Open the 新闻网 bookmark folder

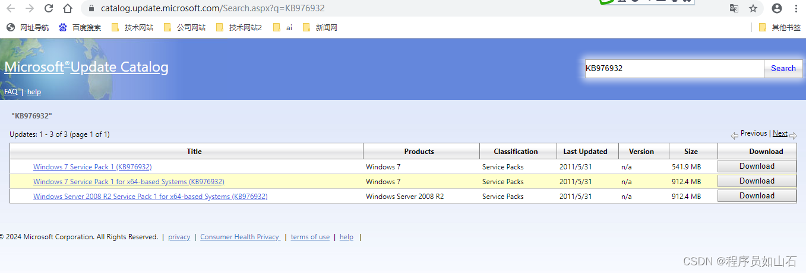tap(320, 27)
